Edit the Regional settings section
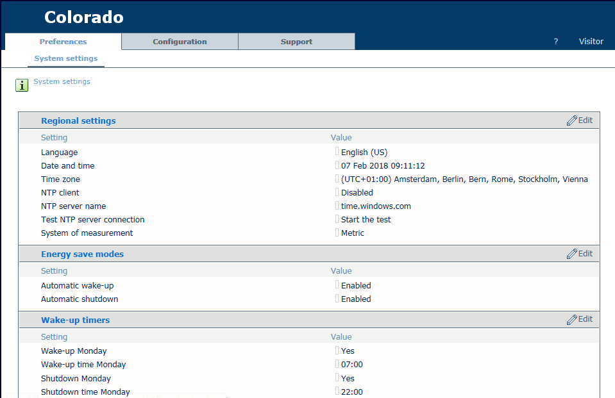The width and height of the screenshot is (615, 398). click(580, 120)
